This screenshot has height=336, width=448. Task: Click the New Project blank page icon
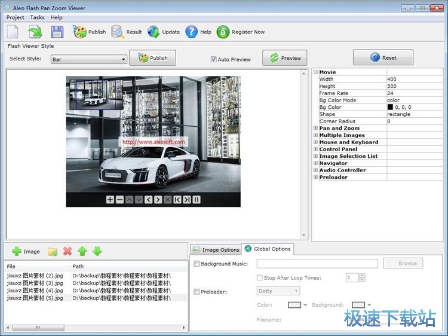[x=13, y=32]
